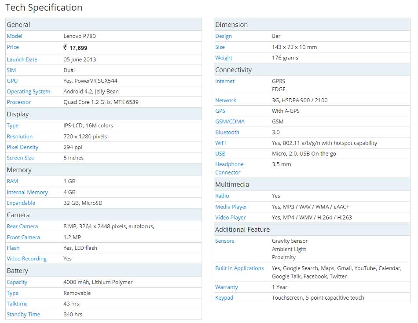Screen dimensions: 418x323
Task: Select the Screen Size link
Action: (x=20, y=158)
